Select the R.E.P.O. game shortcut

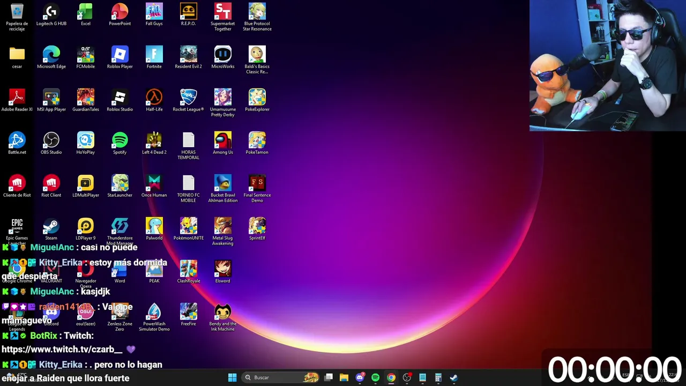point(188,15)
